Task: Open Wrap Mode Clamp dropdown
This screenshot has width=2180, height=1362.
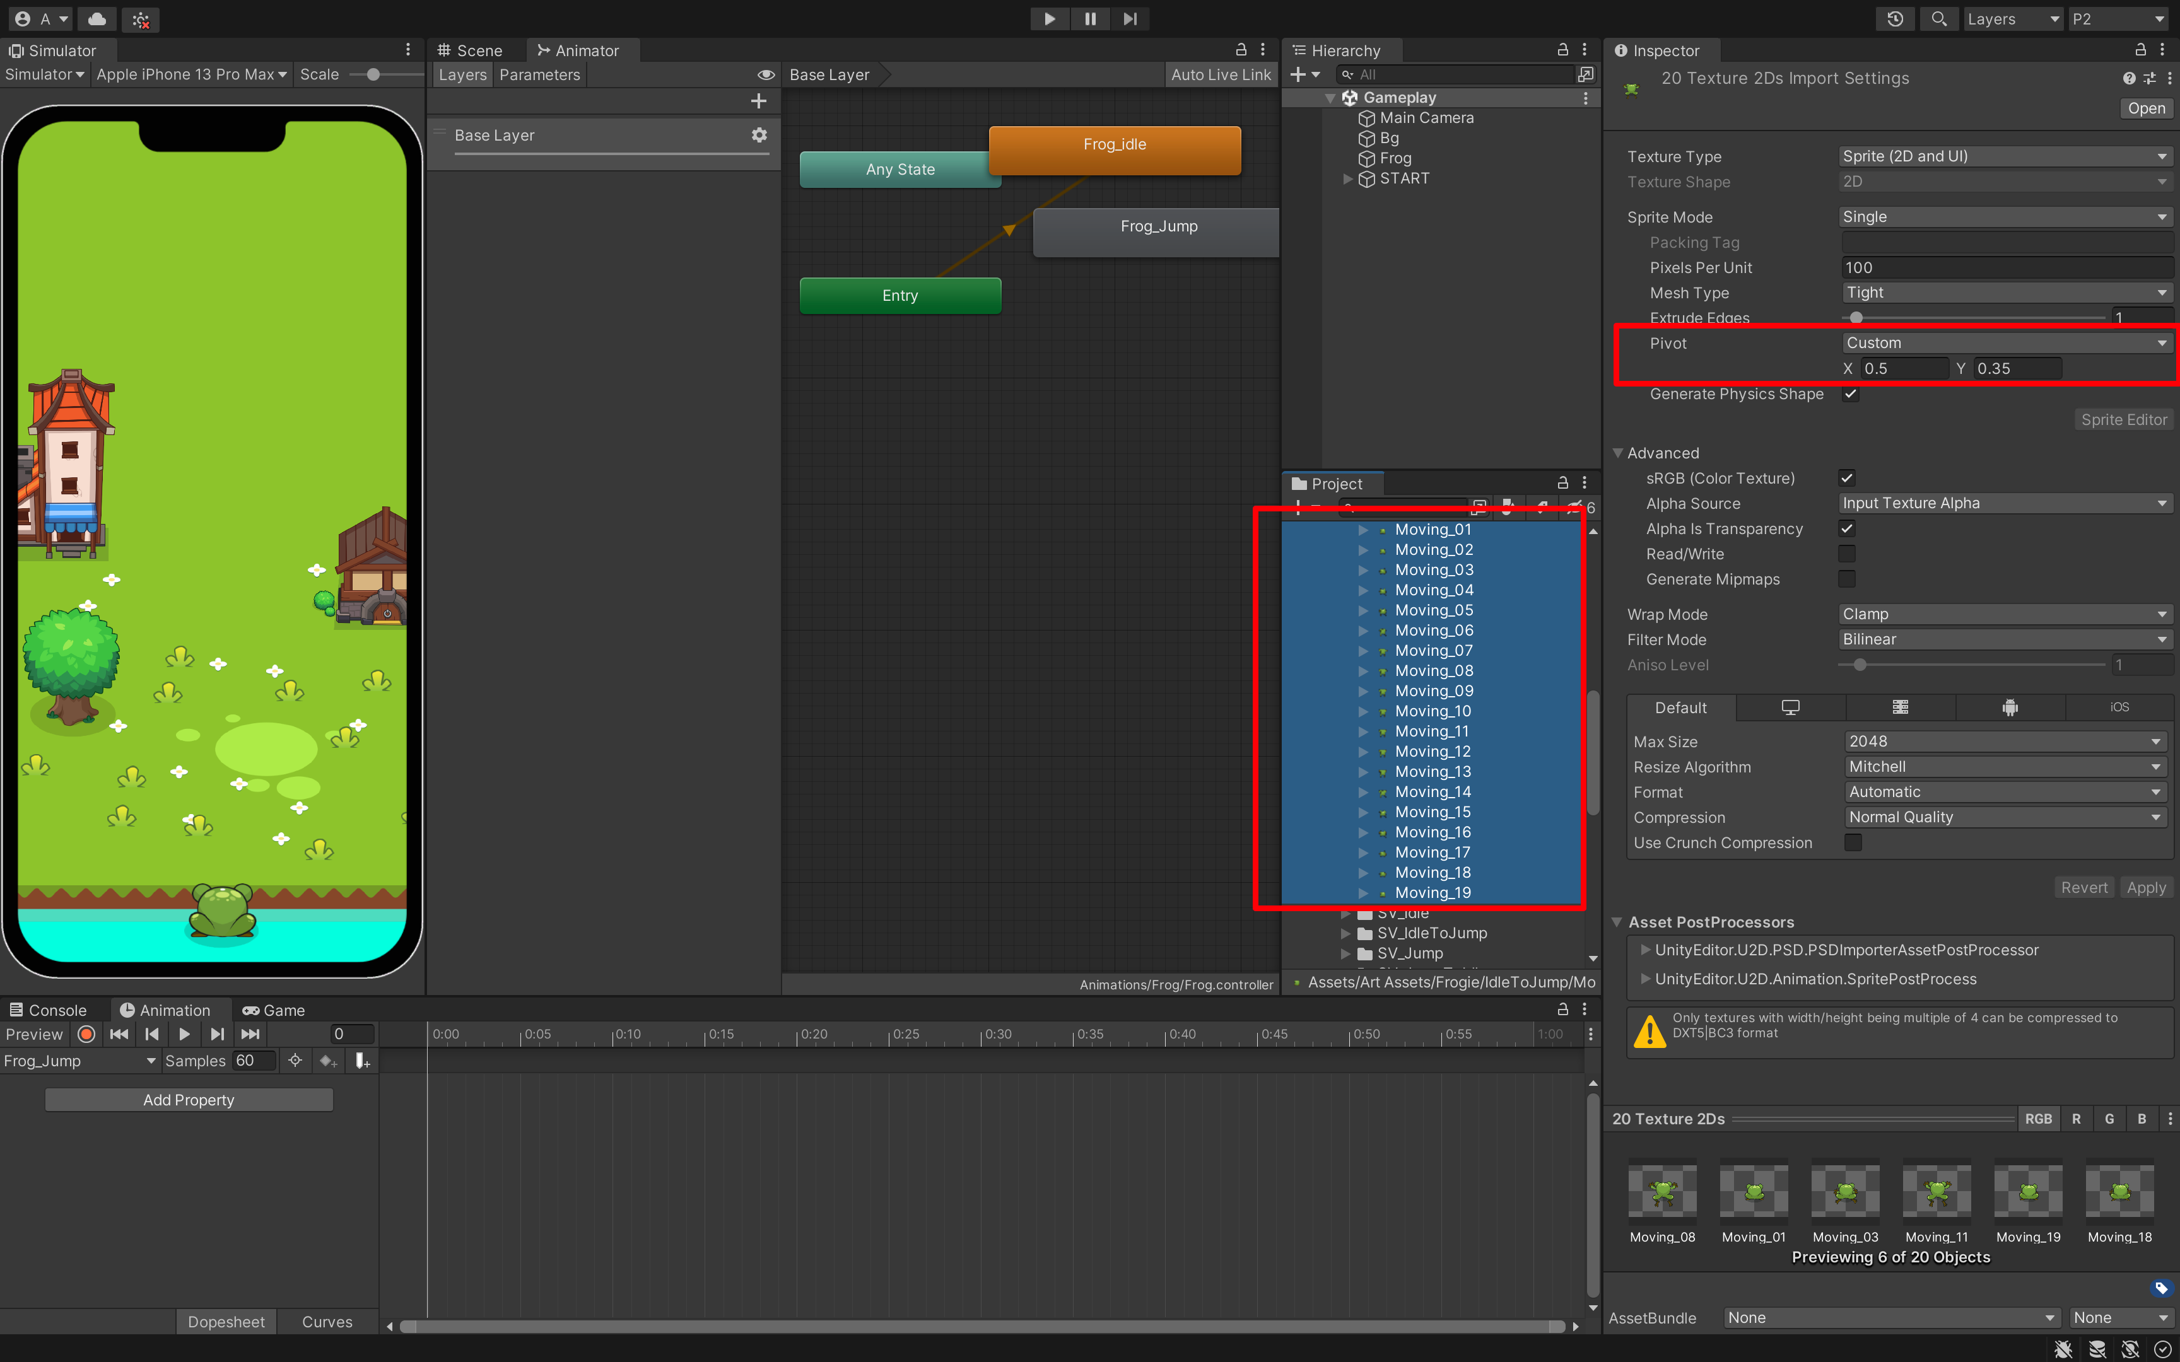Action: 2005,614
